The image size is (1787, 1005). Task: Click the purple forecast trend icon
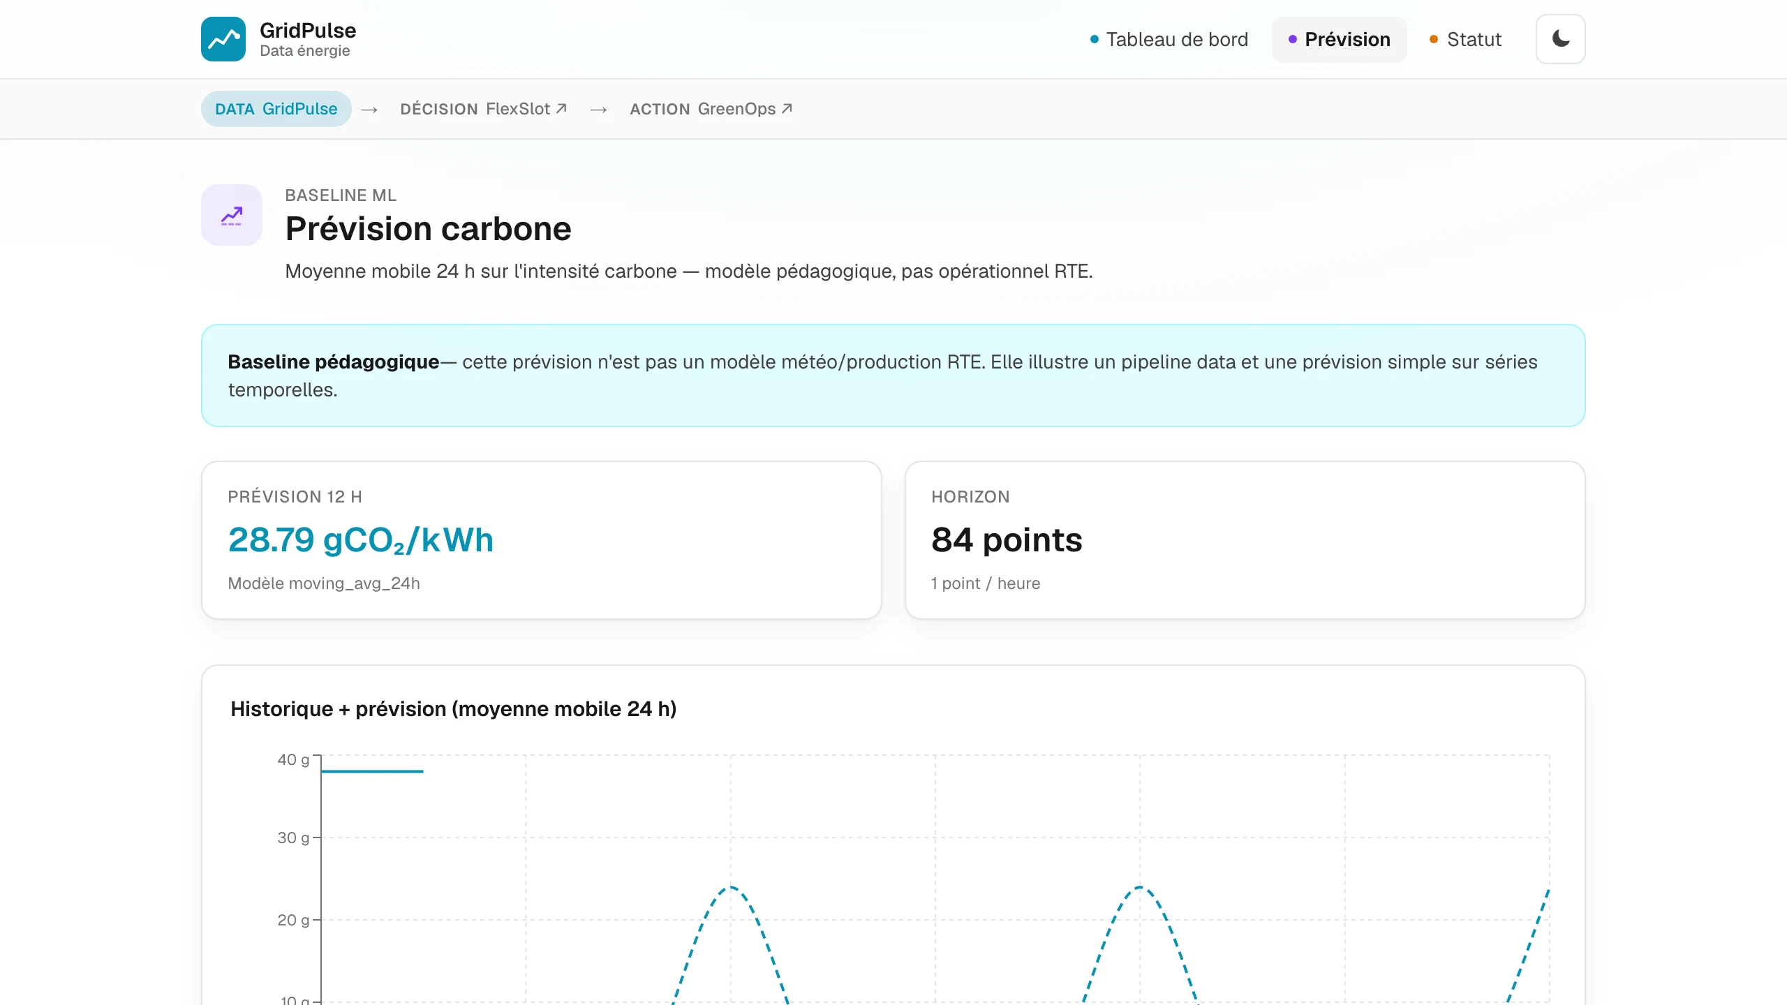[x=232, y=215]
